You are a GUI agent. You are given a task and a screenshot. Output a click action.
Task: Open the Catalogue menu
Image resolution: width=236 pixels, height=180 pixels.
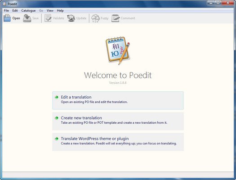tap(28, 10)
